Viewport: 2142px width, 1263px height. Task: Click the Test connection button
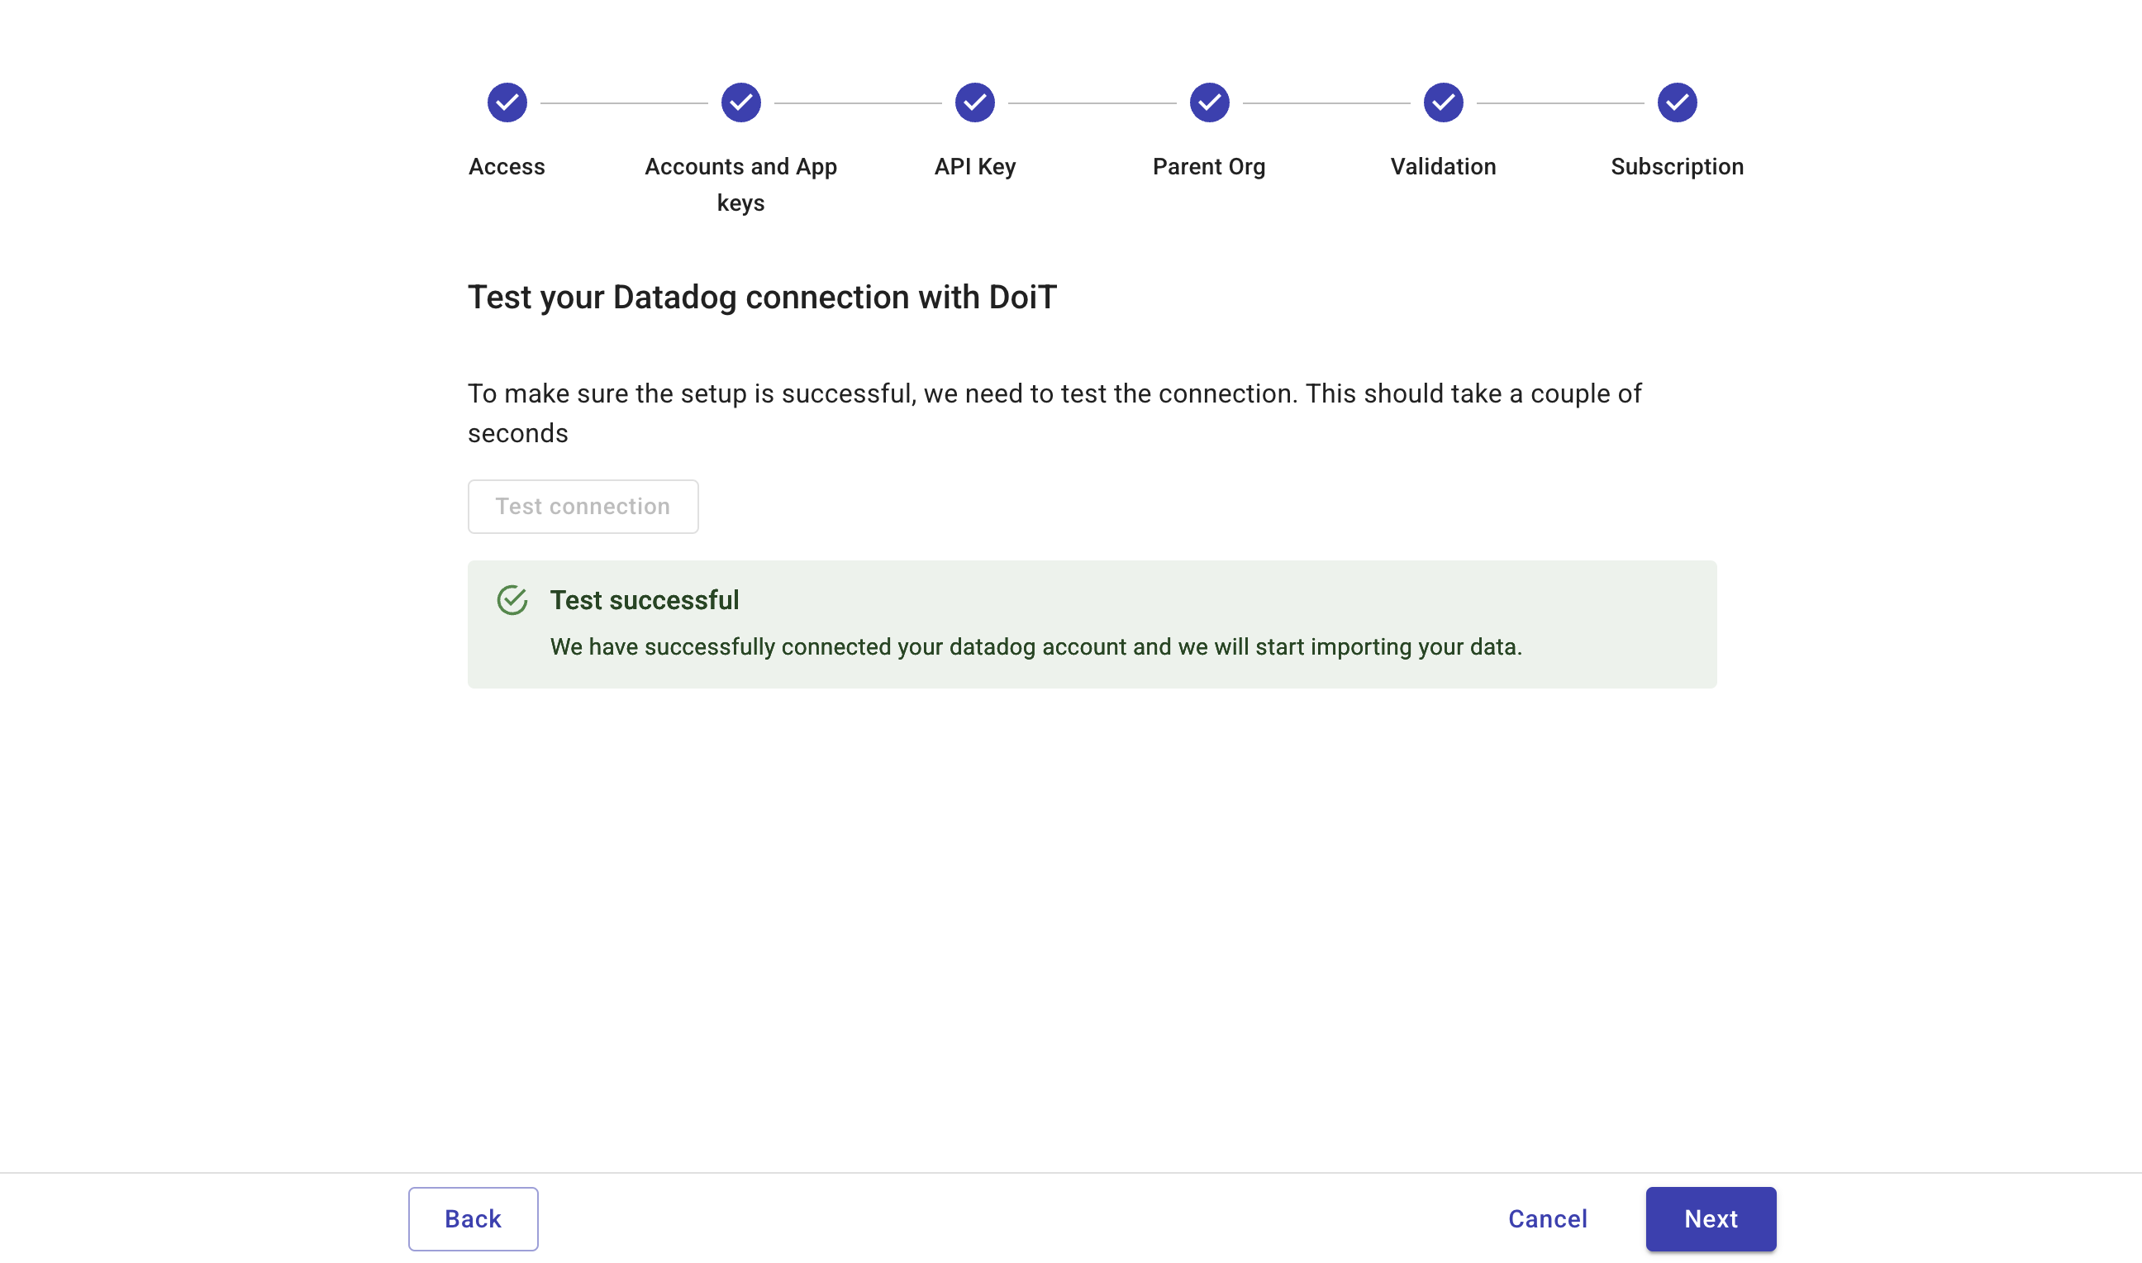tap(583, 507)
